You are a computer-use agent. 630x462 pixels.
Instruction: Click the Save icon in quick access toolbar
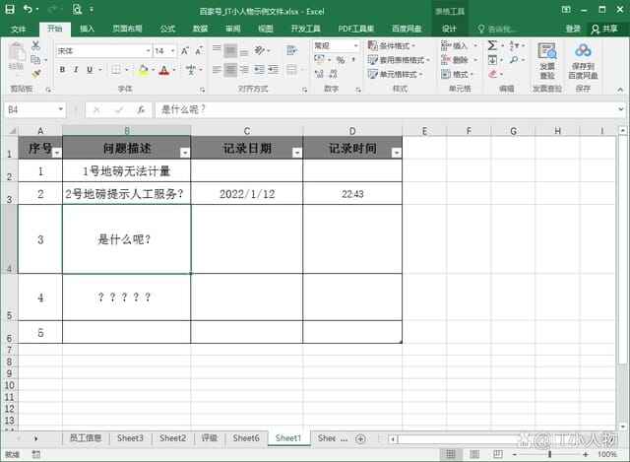coord(10,9)
